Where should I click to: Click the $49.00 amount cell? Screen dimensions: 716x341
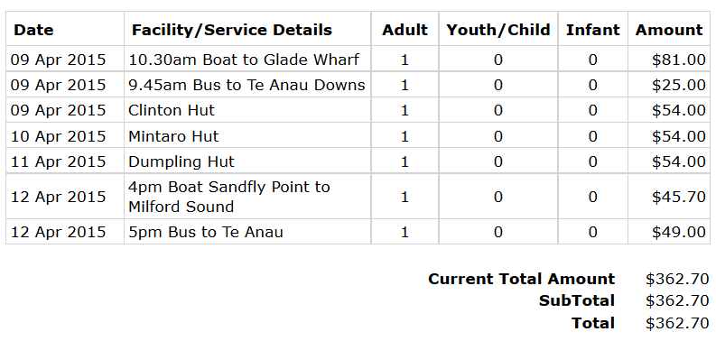click(669, 232)
